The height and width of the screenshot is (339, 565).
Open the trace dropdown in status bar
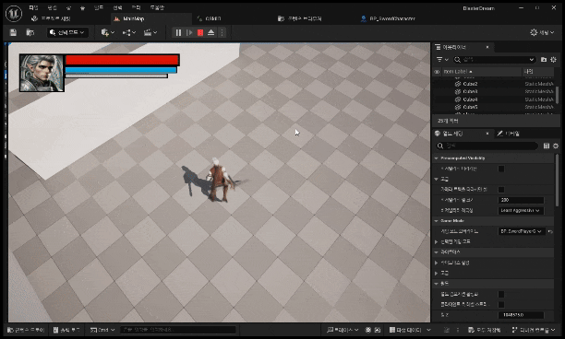pyautogui.click(x=343, y=330)
